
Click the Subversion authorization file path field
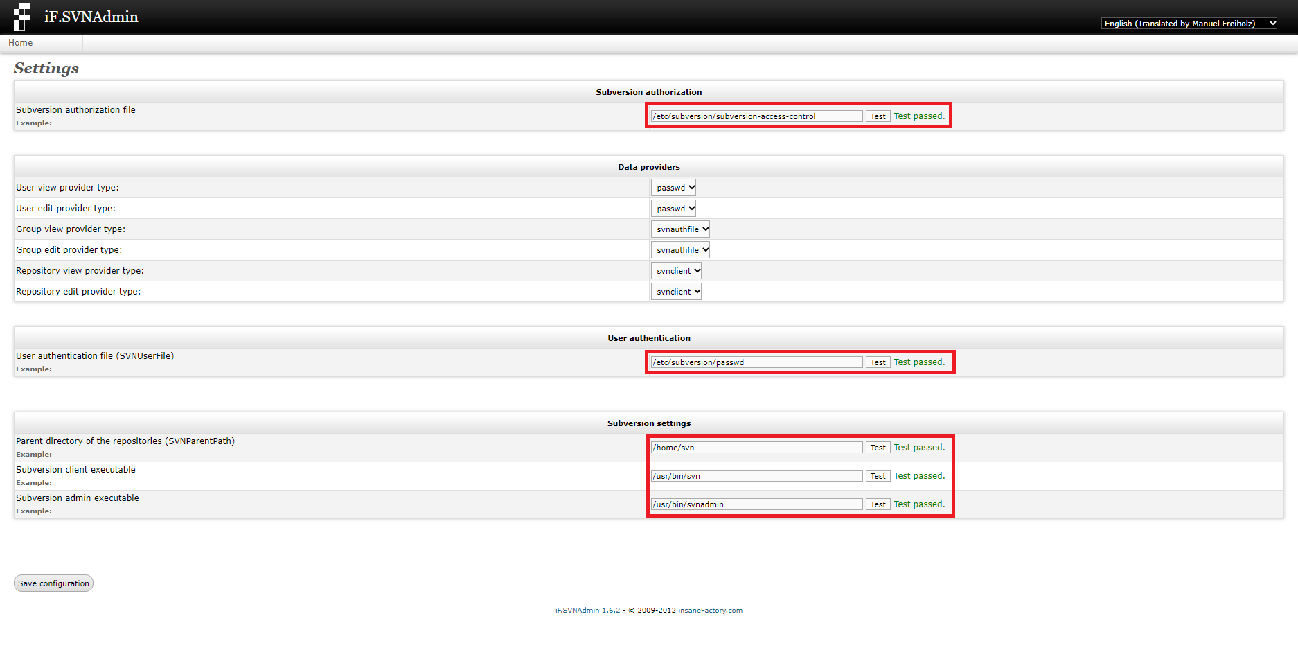tap(756, 116)
